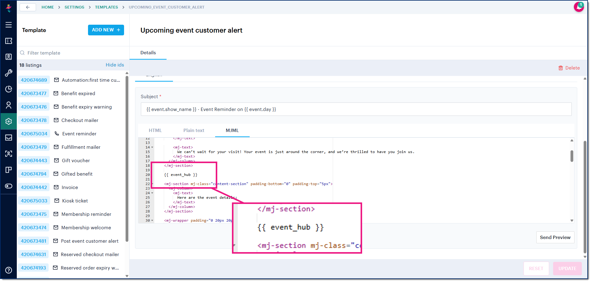Click the envelope icon beside Gift voucher
The image size is (591, 282).
click(57, 160)
